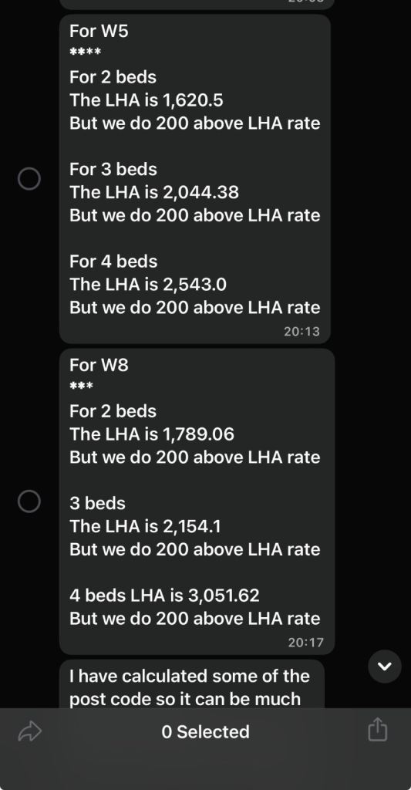Tap the asterisks row under For W5

coord(85,52)
